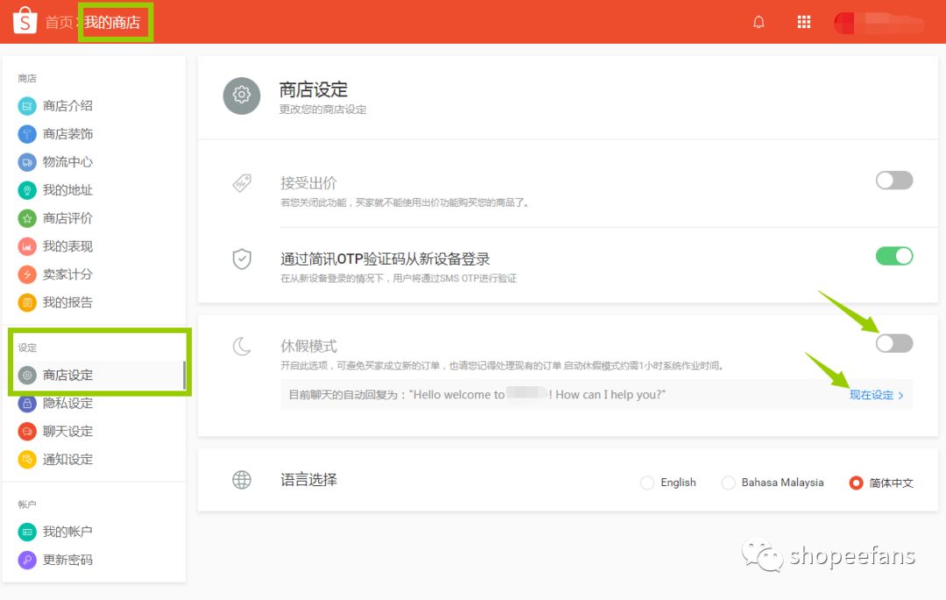Select Bahasa Malaysia radio button
The image size is (946, 600).
pos(728,483)
